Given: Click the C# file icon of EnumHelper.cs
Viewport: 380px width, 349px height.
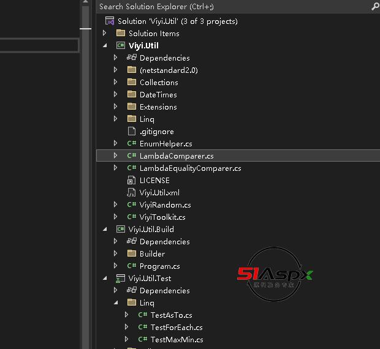Looking at the screenshot, I should pos(131,144).
